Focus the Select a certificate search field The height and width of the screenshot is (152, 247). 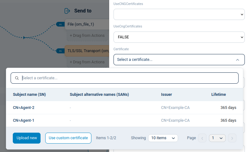124,78
